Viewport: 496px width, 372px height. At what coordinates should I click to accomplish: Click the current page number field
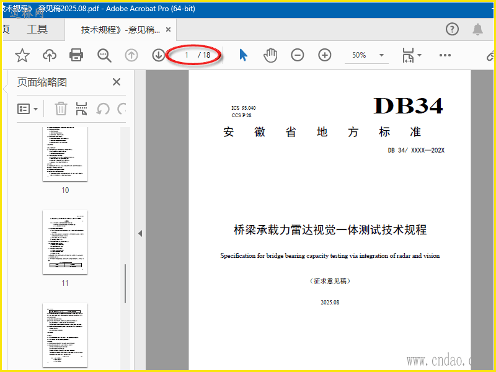pos(187,55)
